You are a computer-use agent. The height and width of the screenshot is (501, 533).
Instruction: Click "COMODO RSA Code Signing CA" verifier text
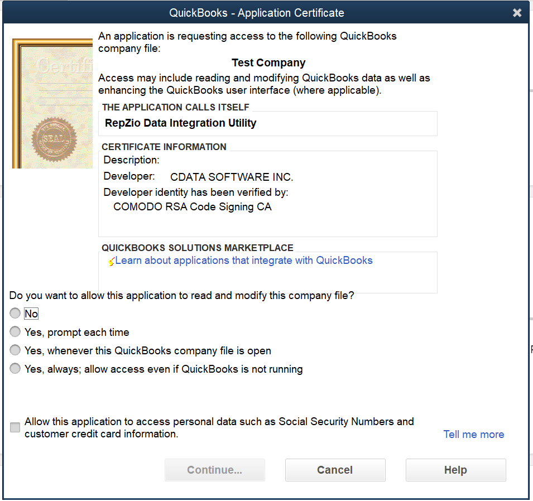pyautogui.click(x=193, y=206)
